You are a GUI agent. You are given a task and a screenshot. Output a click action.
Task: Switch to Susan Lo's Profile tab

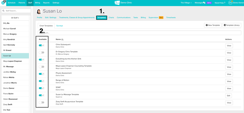tap(40, 17)
